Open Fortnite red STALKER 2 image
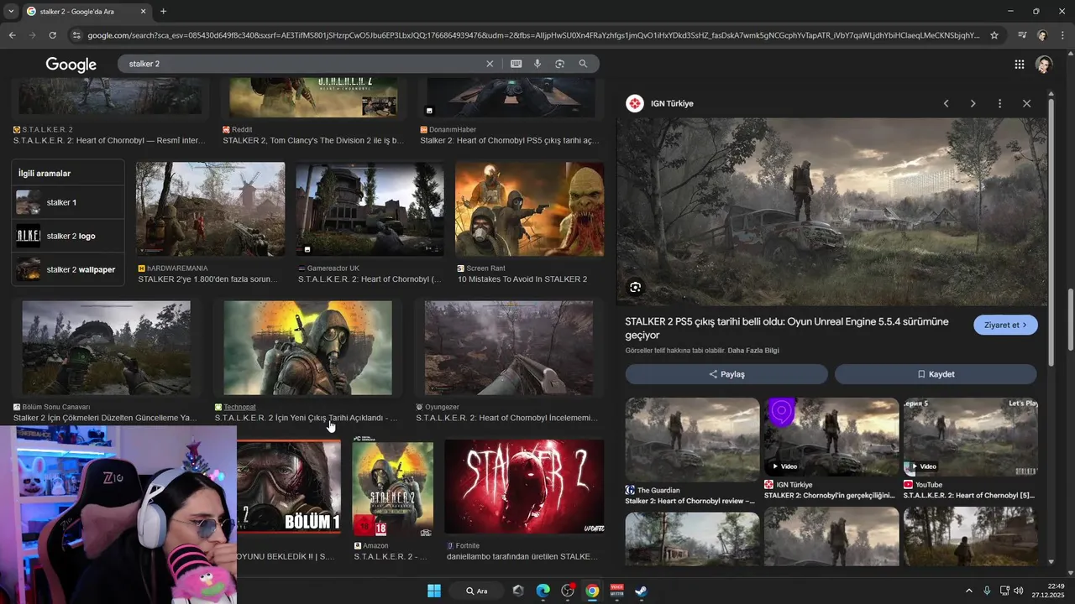 [524, 487]
